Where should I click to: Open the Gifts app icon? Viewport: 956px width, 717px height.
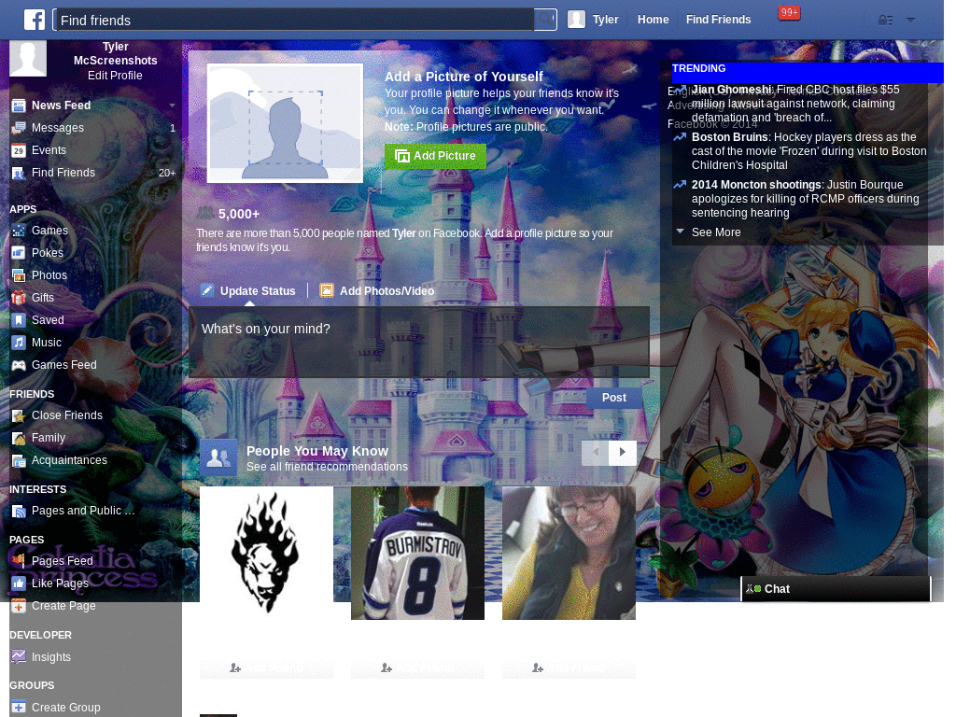coord(19,298)
